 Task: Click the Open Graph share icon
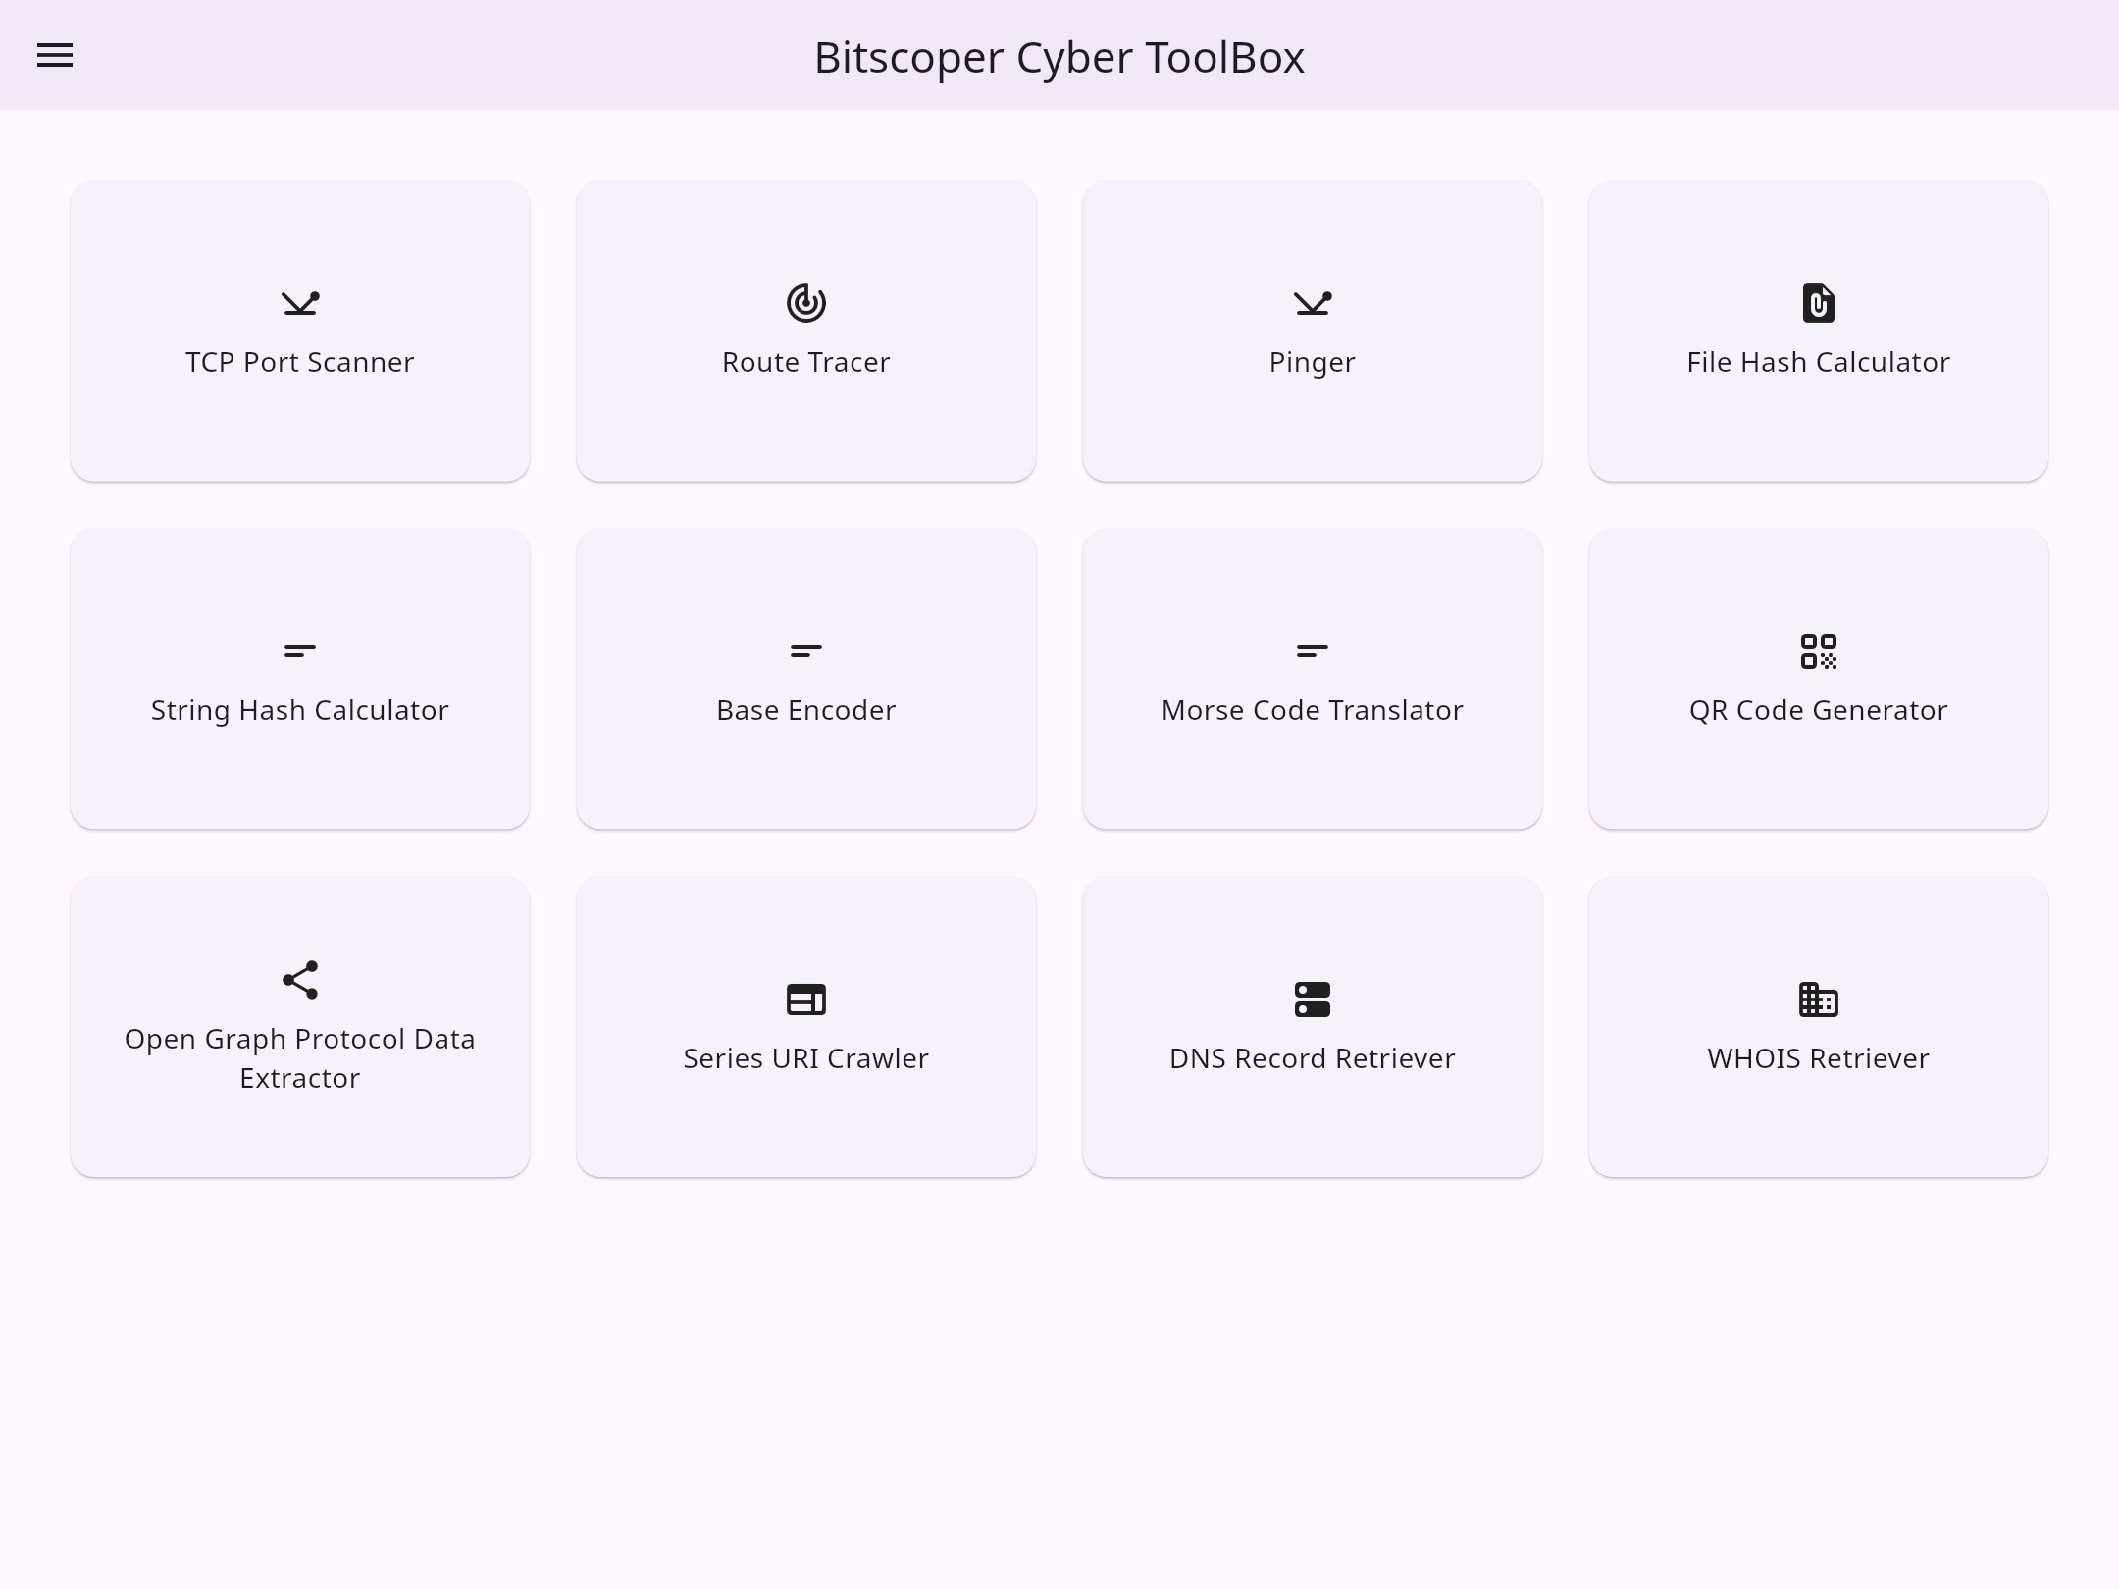300,980
